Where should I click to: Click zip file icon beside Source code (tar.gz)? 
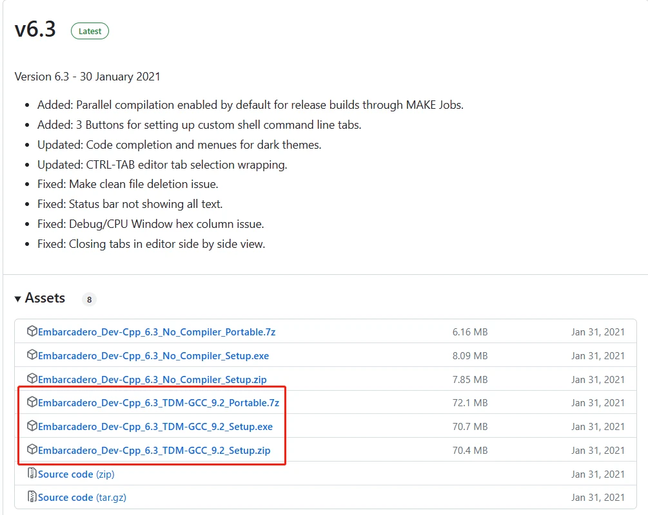32,496
